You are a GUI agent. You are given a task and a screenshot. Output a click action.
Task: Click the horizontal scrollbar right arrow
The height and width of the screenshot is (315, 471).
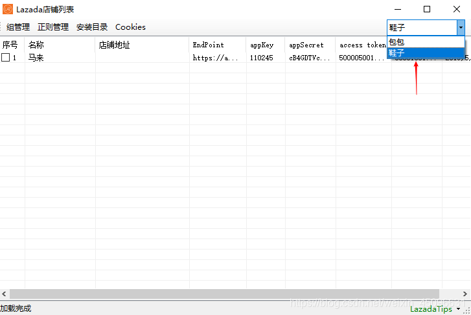click(x=465, y=294)
